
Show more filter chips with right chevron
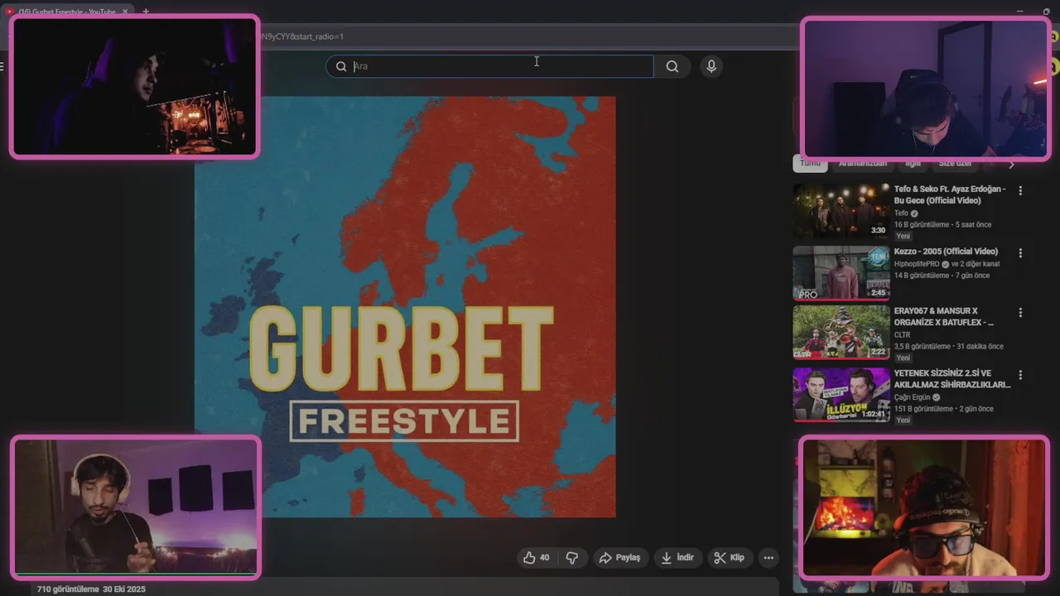click(1011, 164)
